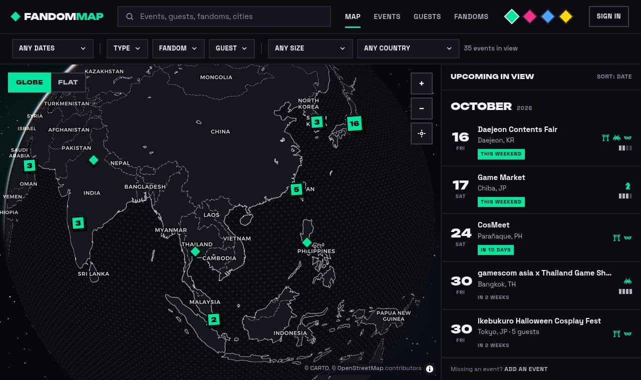The height and width of the screenshot is (380, 641).
Task: Change the Sort: Date ordering
Action: click(x=614, y=76)
